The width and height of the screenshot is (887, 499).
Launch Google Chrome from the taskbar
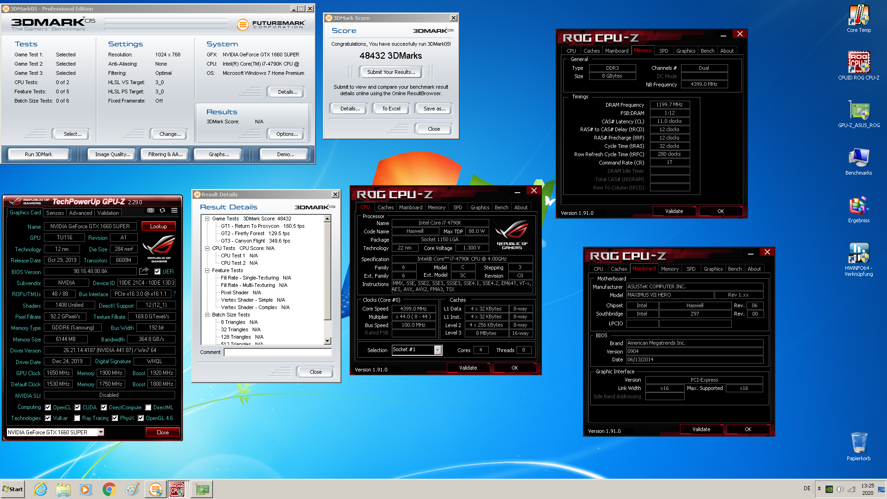[x=109, y=489]
